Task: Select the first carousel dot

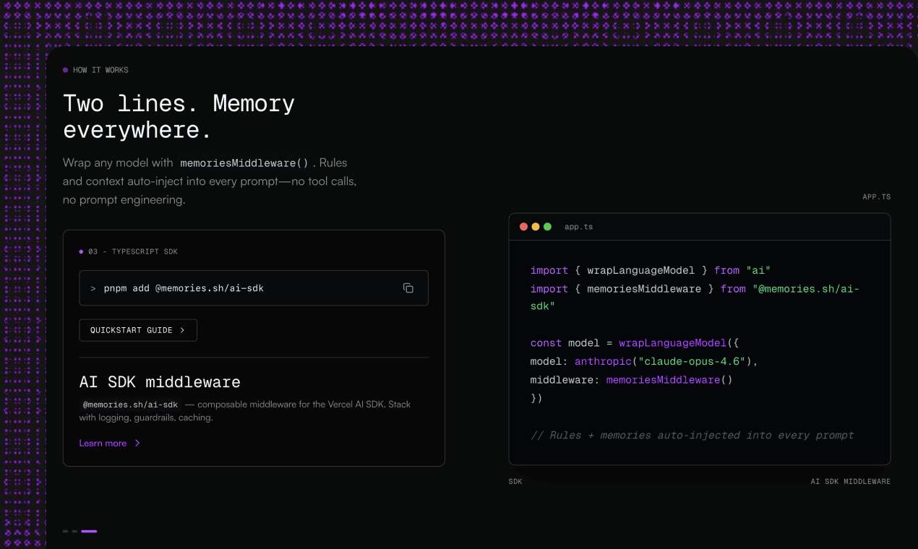Action: click(64, 531)
